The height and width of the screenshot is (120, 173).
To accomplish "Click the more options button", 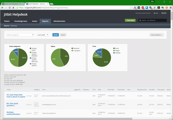I will point(157,35).
